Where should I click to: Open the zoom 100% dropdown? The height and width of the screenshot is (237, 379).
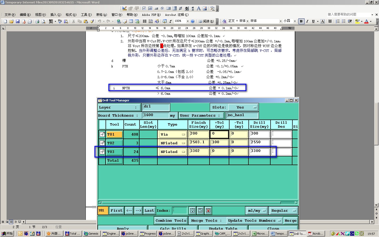click(188, 21)
